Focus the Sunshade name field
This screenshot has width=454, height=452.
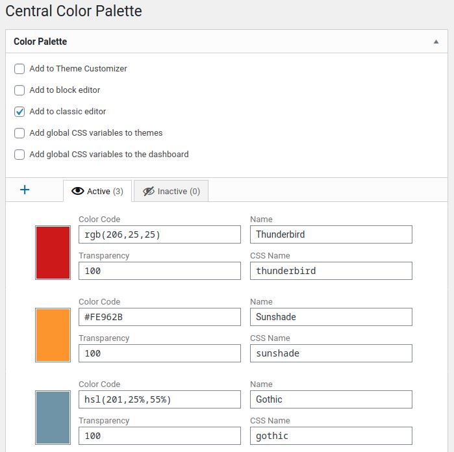click(x=331, y=317)
